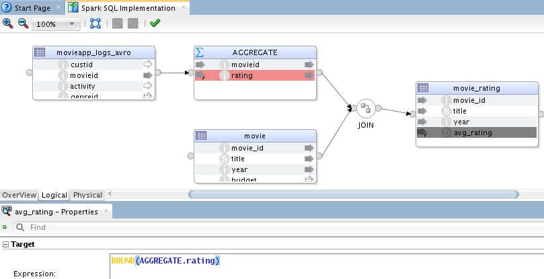Viewport: 544px width, 279px height.
Task: Select movie_id attribute in movie table
Action: tap(255, 148)
